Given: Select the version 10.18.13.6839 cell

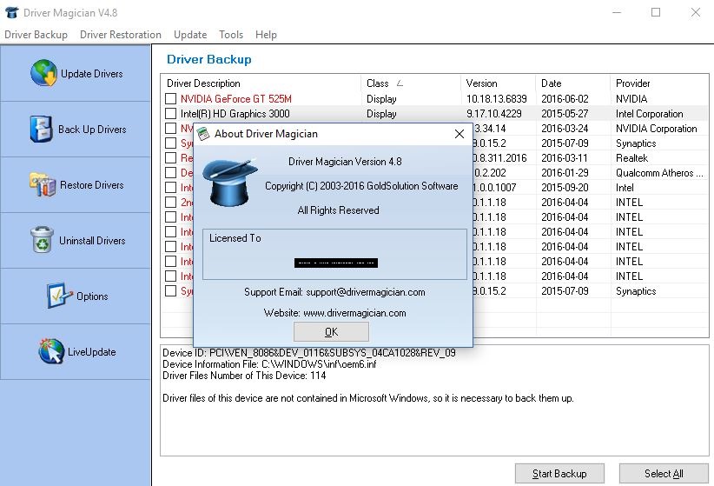Looking at the screenshot, I should (496, 99).
